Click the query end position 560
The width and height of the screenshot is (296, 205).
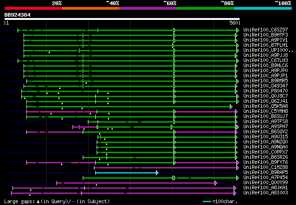[234, 23]
